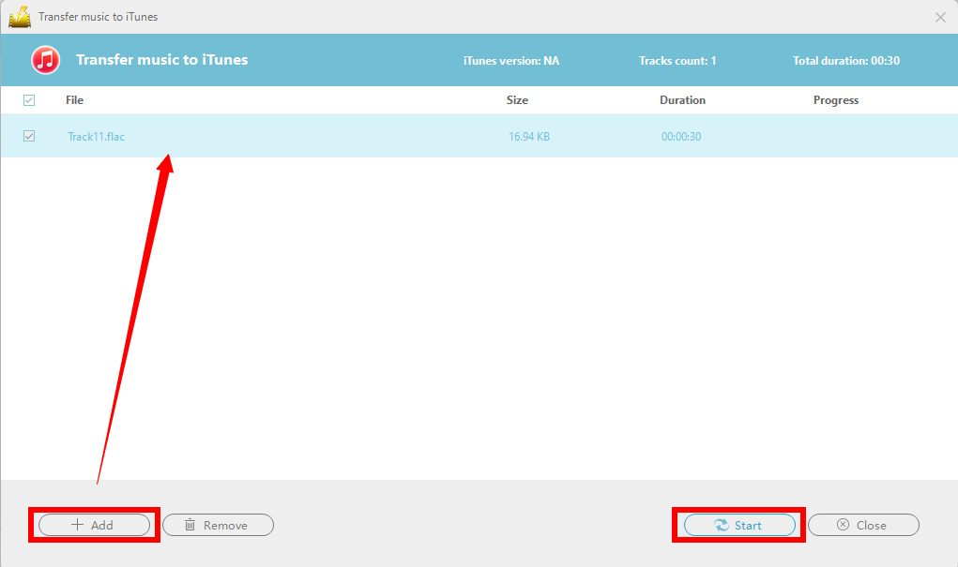This screenshot has height=567, width=958.
Task: Click the Add button to import music
Action: [x=93, y=525]
